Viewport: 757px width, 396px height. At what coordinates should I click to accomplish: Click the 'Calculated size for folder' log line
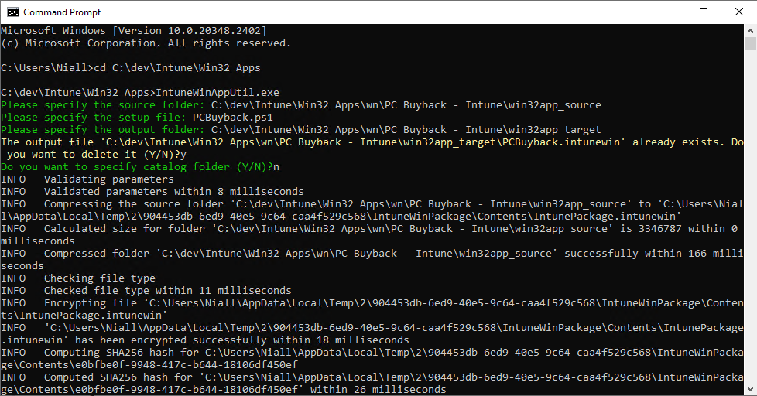370,235
